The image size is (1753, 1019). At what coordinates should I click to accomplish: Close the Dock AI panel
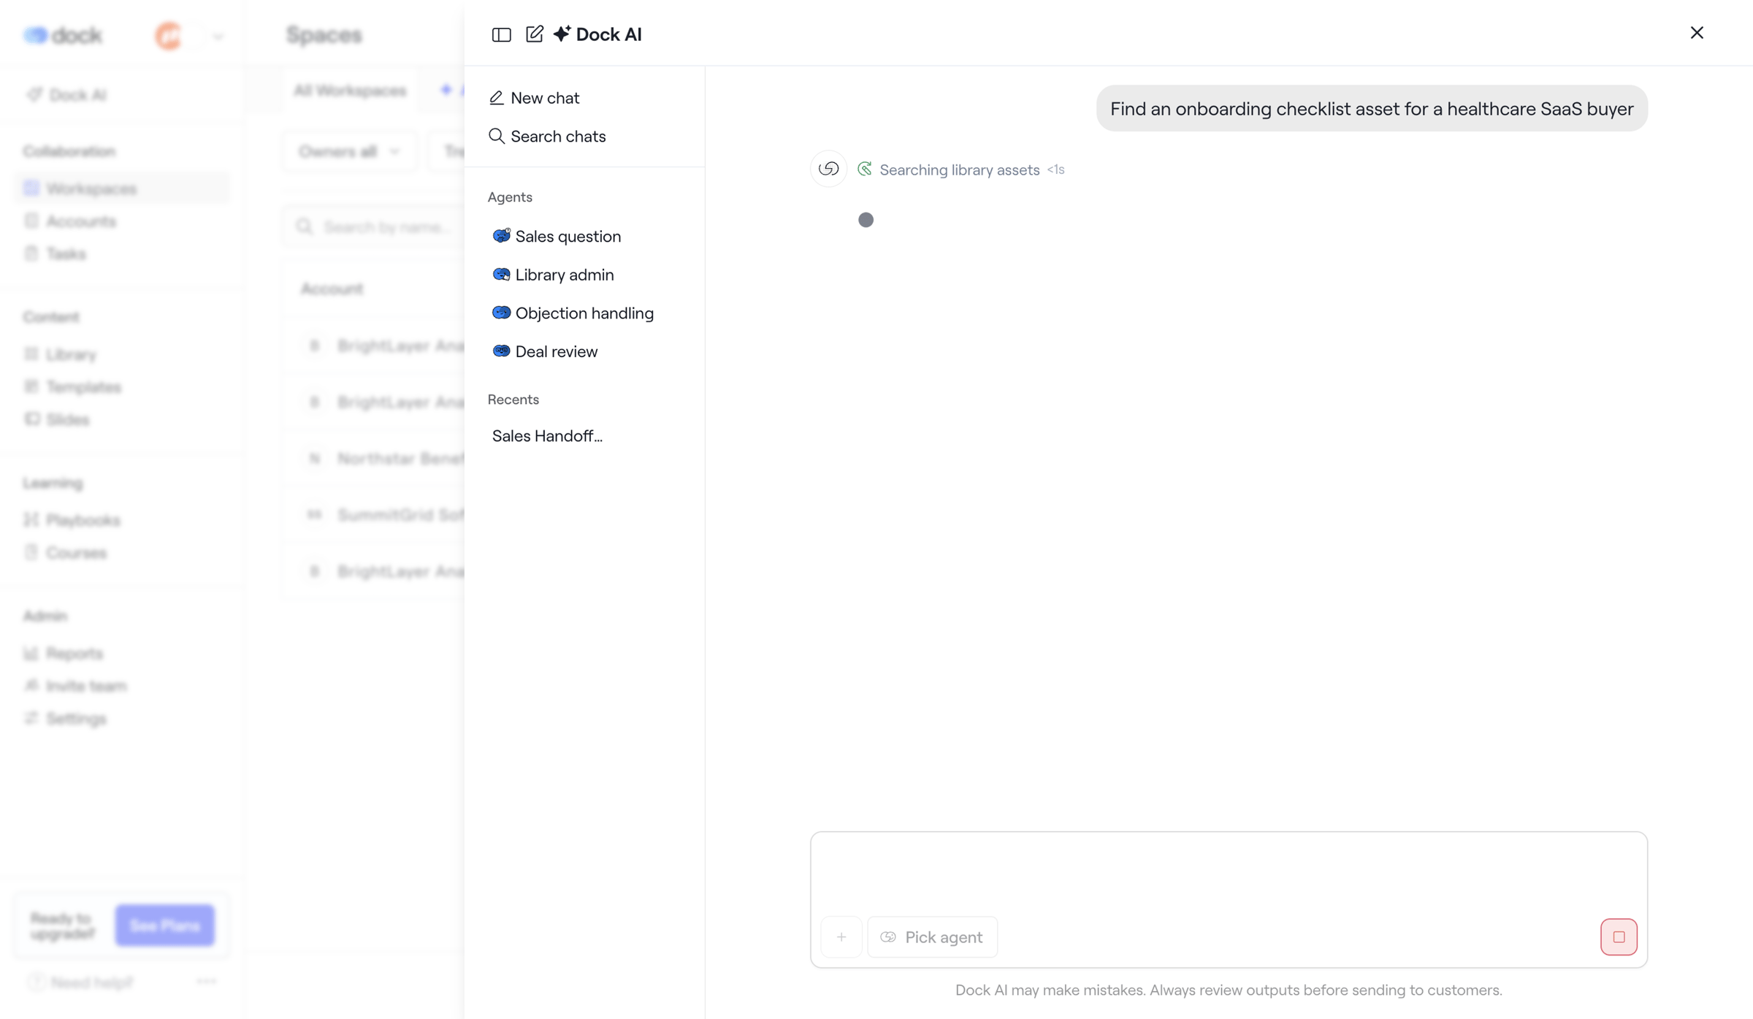coord(1697,33)
